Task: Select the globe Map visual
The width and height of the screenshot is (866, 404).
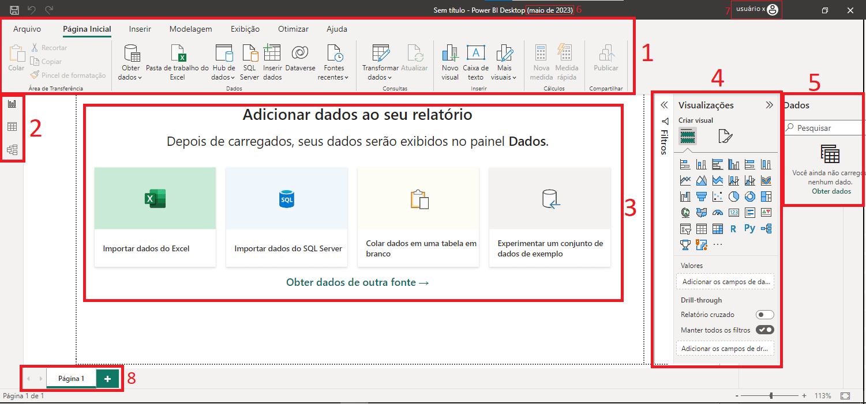Action: 685,213
